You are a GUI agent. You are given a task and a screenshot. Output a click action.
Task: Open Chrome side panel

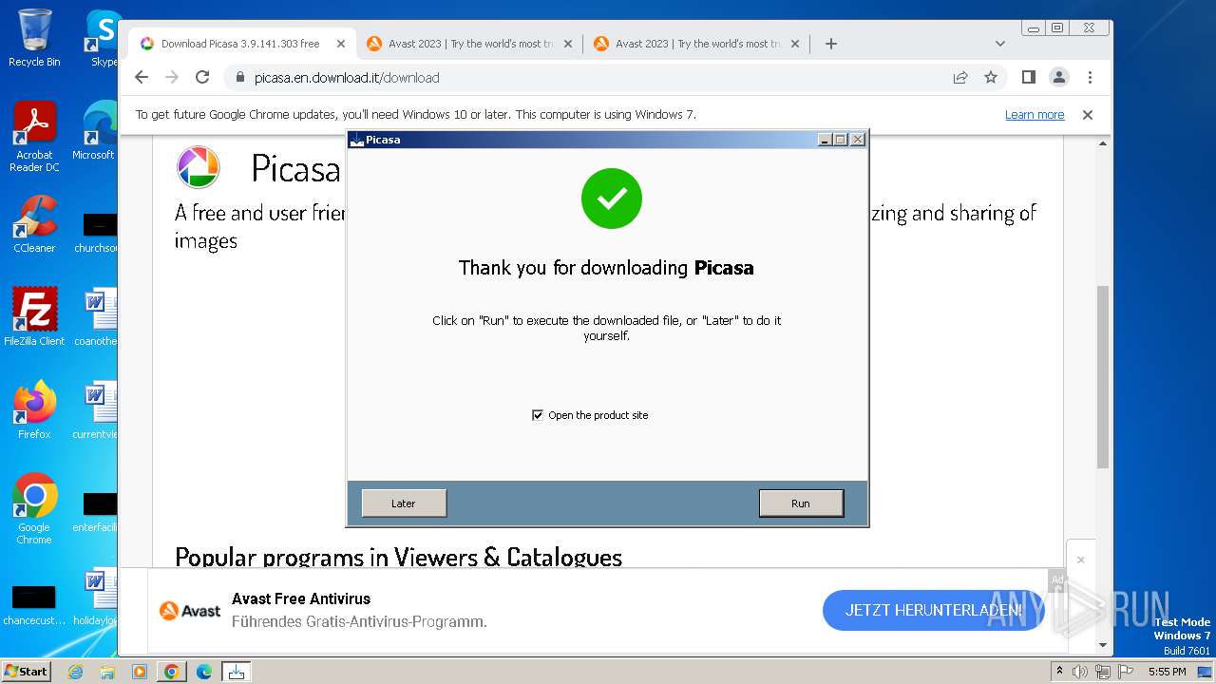point(1028,78)
